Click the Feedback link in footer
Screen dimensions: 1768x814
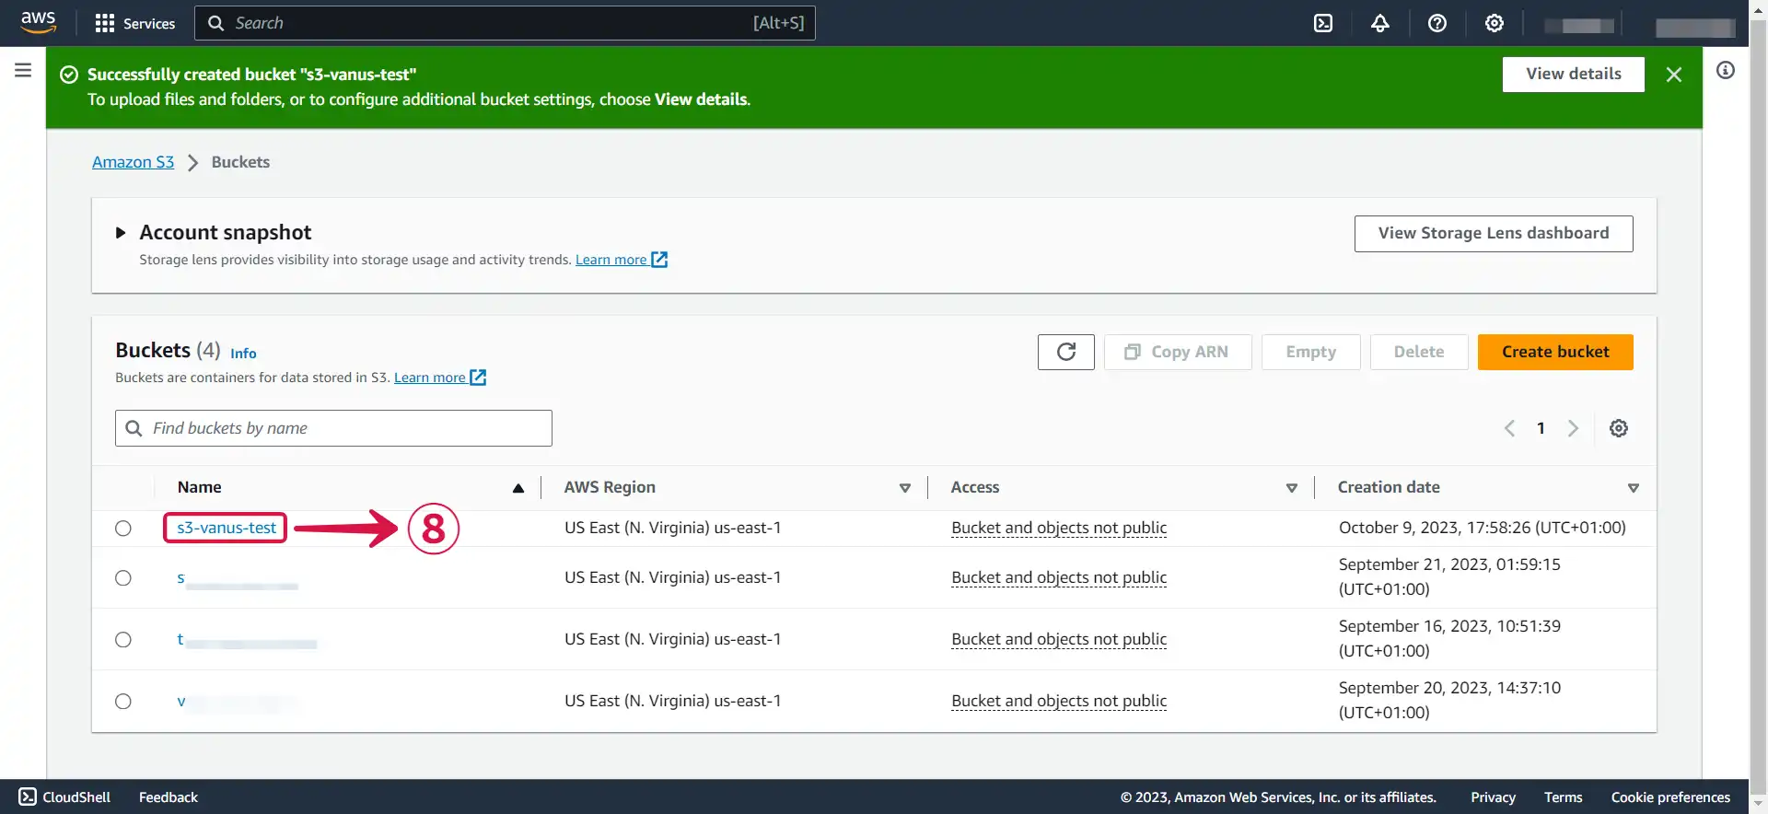[x=169, y=797]
